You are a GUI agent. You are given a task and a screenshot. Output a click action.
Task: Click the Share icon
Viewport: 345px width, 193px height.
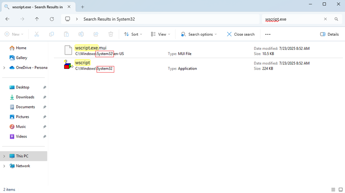click(96, 34)
